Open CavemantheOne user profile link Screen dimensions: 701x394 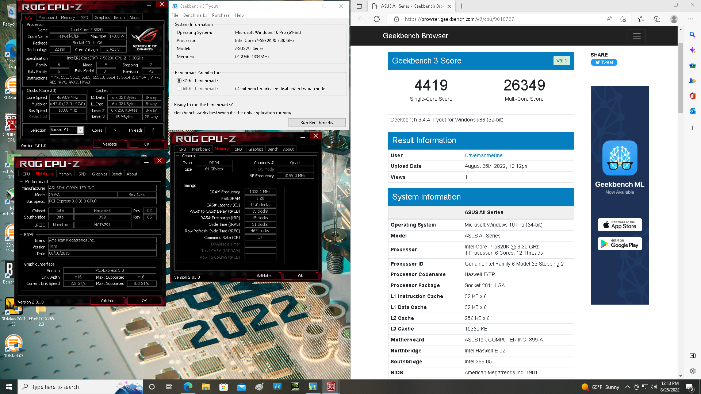point(483,155)
